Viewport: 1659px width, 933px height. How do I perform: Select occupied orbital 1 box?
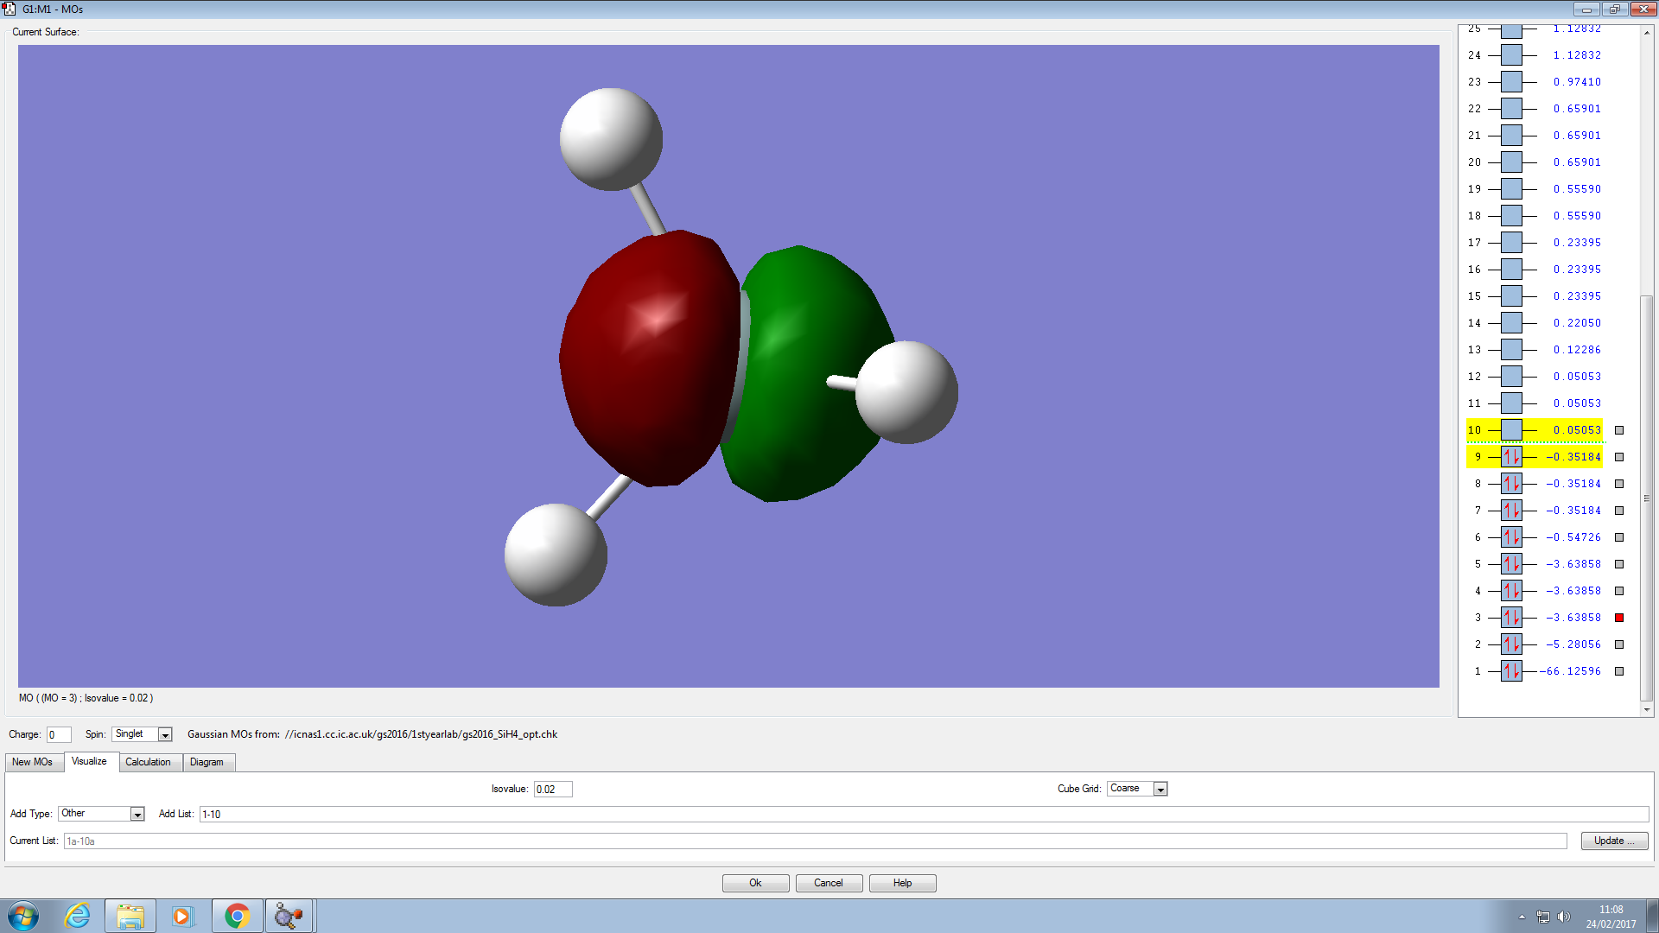(x=1511, y=671)
